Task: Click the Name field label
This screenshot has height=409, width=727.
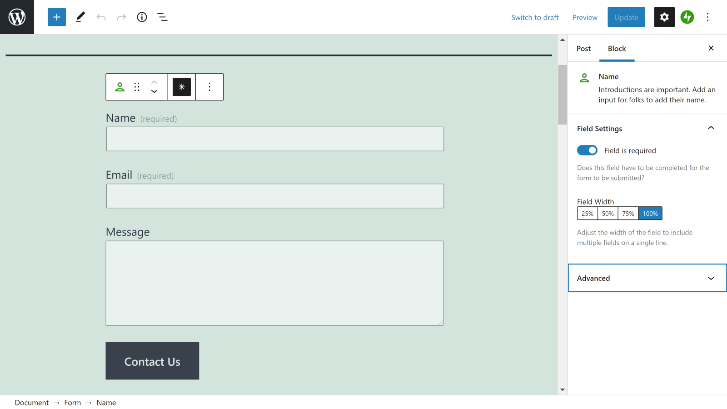Action: coord(121,118)
